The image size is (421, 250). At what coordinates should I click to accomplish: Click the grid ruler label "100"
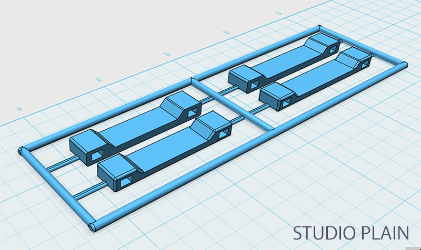99,80
